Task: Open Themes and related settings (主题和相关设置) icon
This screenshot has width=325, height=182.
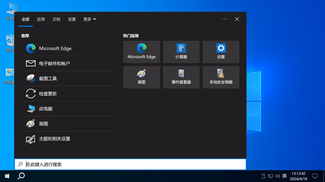Action: (31, 139)
